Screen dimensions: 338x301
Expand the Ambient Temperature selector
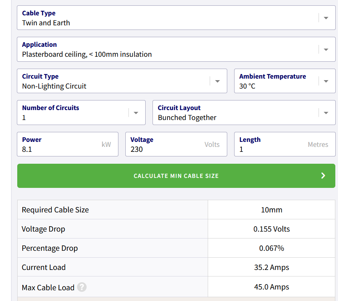pyautogui.click(x=326, y=81)
